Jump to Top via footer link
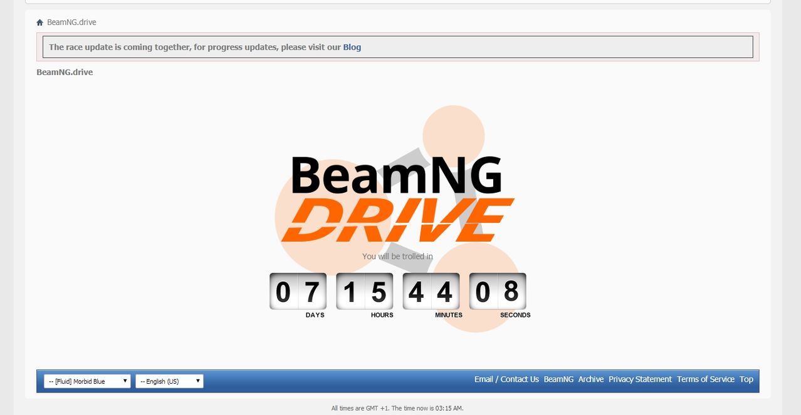 tap(746, 379)
